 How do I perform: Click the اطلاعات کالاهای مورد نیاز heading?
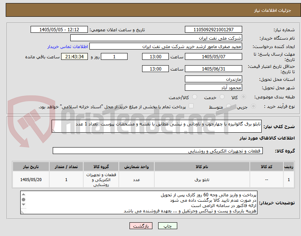267,138
